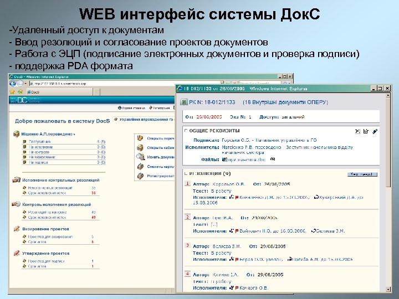Toggle the РЕЗОЛЮЦИИ section box
This screenshot has width=399, height=299.
pos(186,173)
